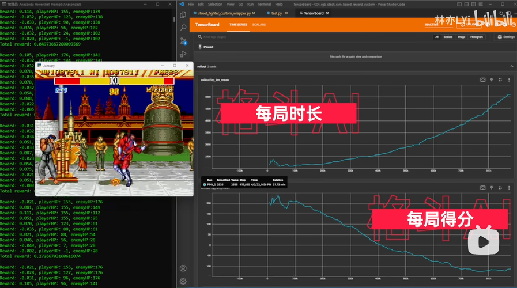Select the Histogram plugin filter

(x=477, y=37)
